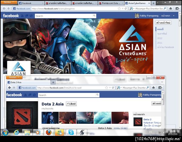Go to home page in Dota 2 Asia window
The height and width of the screenshot is (142, 182).
(x=153, y=88)
